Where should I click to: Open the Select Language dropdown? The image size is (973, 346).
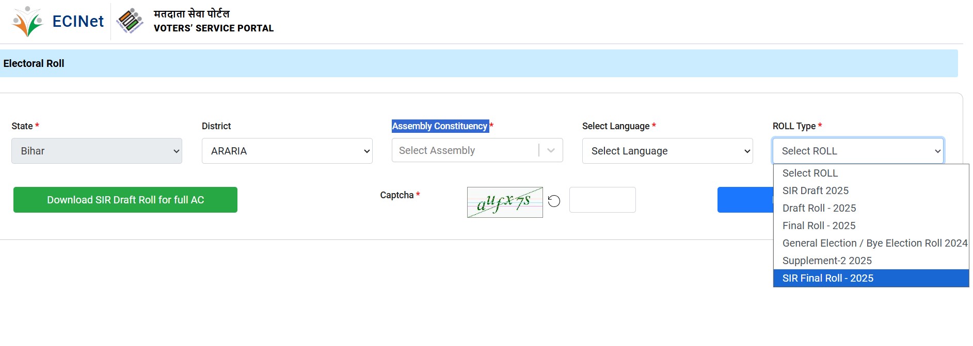coord(667,151)
